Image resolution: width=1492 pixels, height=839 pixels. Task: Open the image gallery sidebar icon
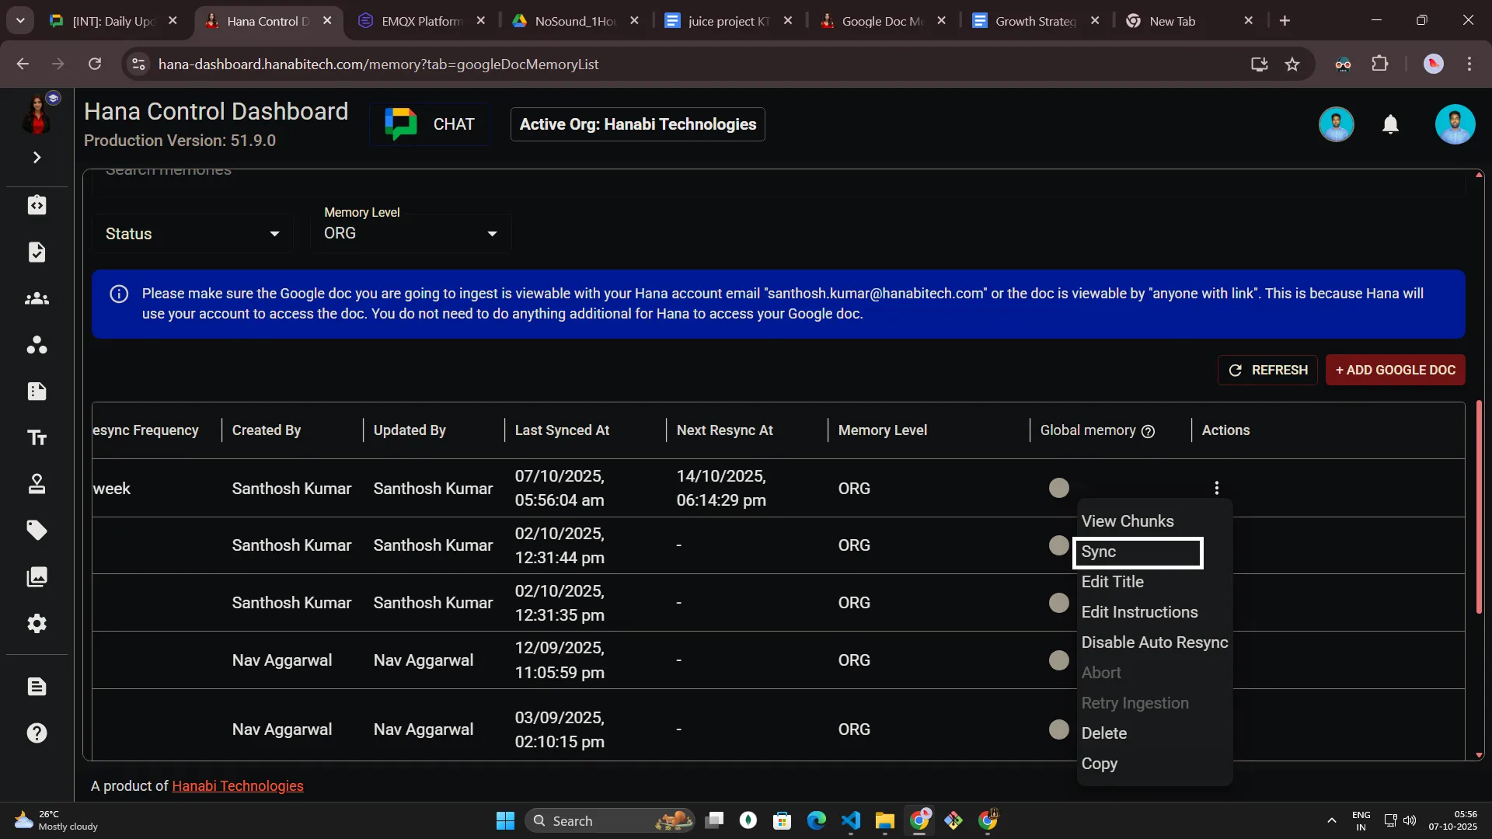37,576
